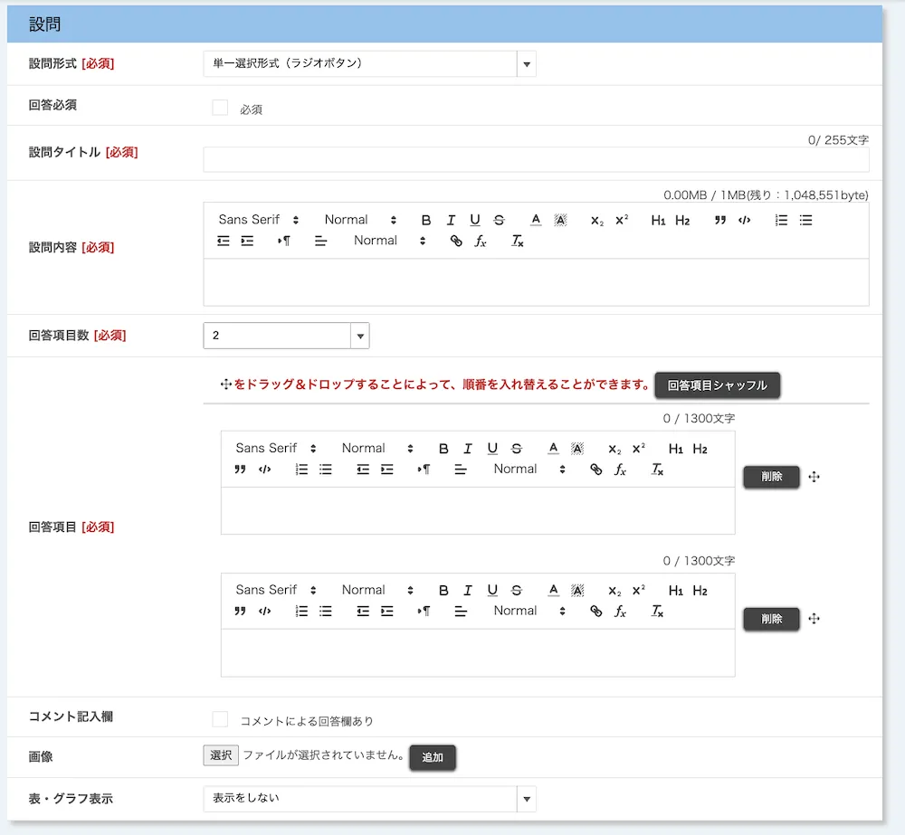The height and width of the screenshot is (835, 905).
Task: Toggle bold in 設問内容 editor toolbar
Action: coord(426,220)
